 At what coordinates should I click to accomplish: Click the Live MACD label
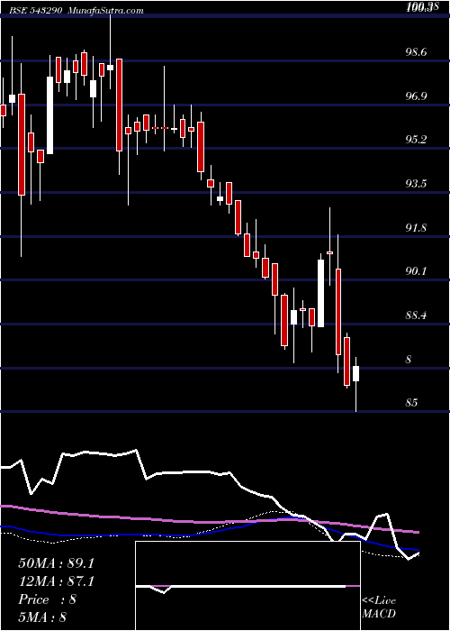click(x=379, y=608)
